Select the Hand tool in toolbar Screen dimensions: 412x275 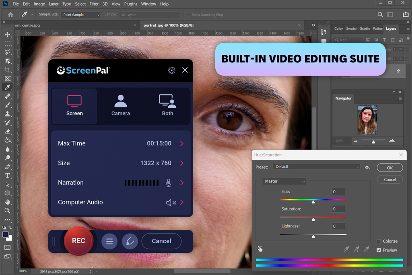coord(8,202)
